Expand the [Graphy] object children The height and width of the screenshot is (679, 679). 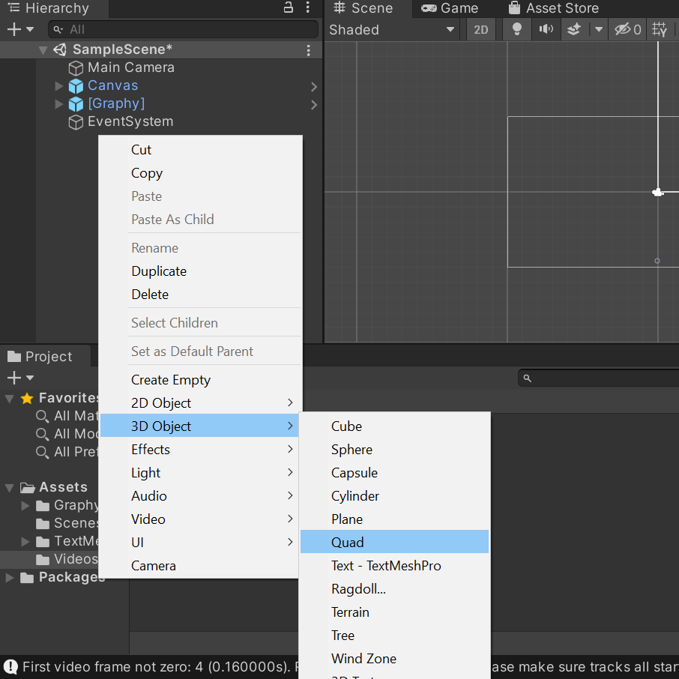[59, 103]
